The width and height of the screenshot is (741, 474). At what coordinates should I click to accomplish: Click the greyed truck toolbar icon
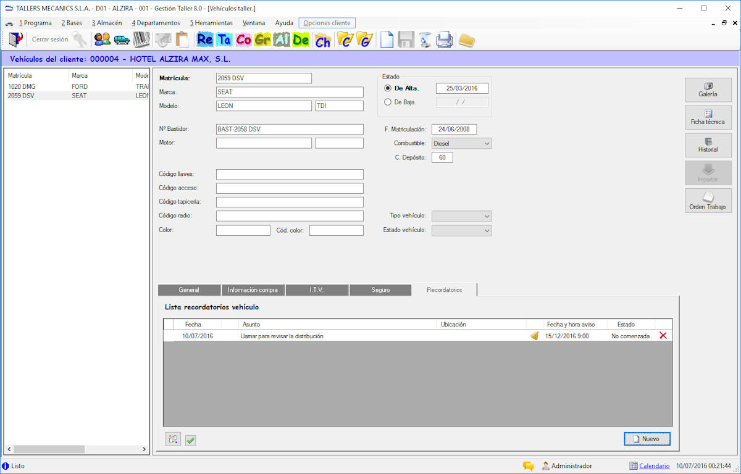coord(163,39)
